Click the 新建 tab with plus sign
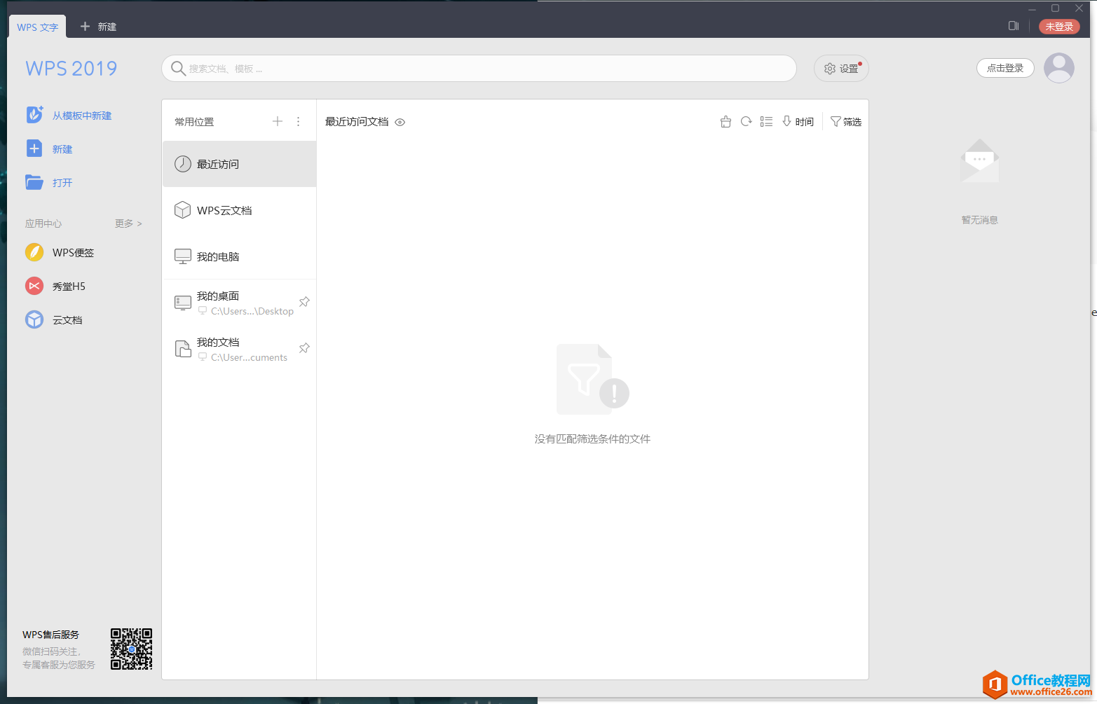The width and height of the screenshot is (1097, 704). (x=98, y=27)
